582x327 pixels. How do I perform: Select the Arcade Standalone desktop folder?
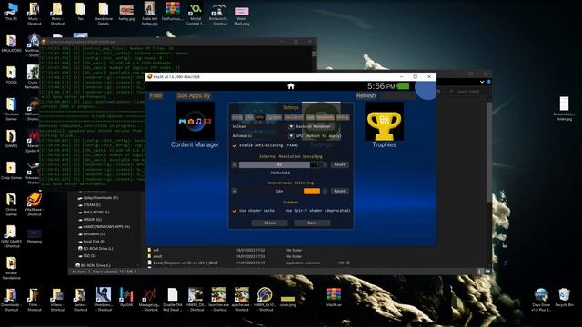click(x=11, y=268)
